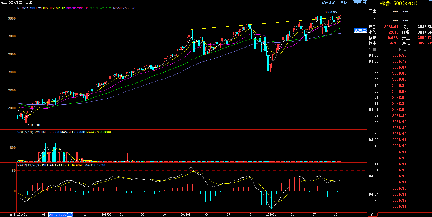This screenshot has height=217, width=432.
Task: Click the 最高 3066.95 value in quote panel
Action: point(391,43)
